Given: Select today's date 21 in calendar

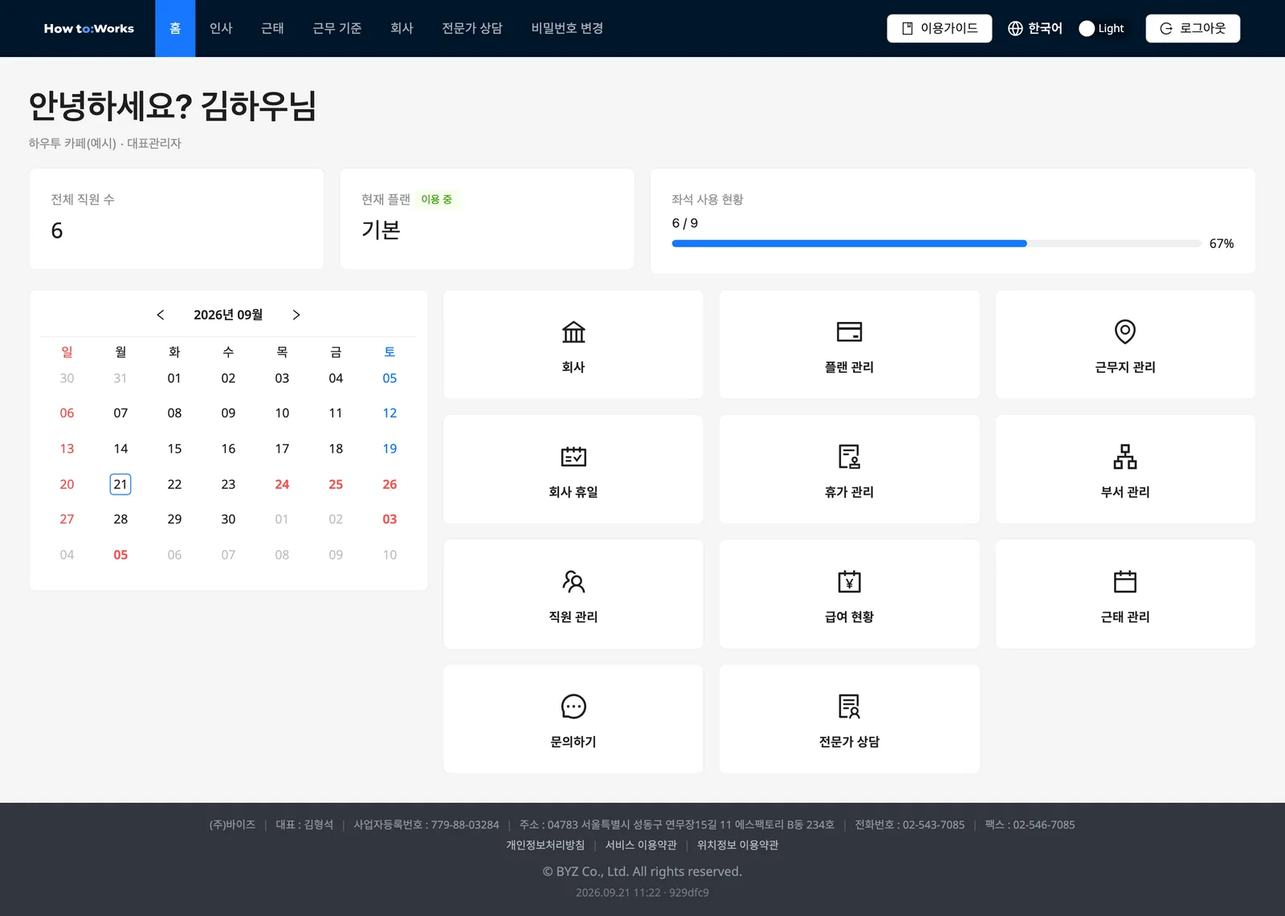Looking at the screenshot, I should (120, 484).
